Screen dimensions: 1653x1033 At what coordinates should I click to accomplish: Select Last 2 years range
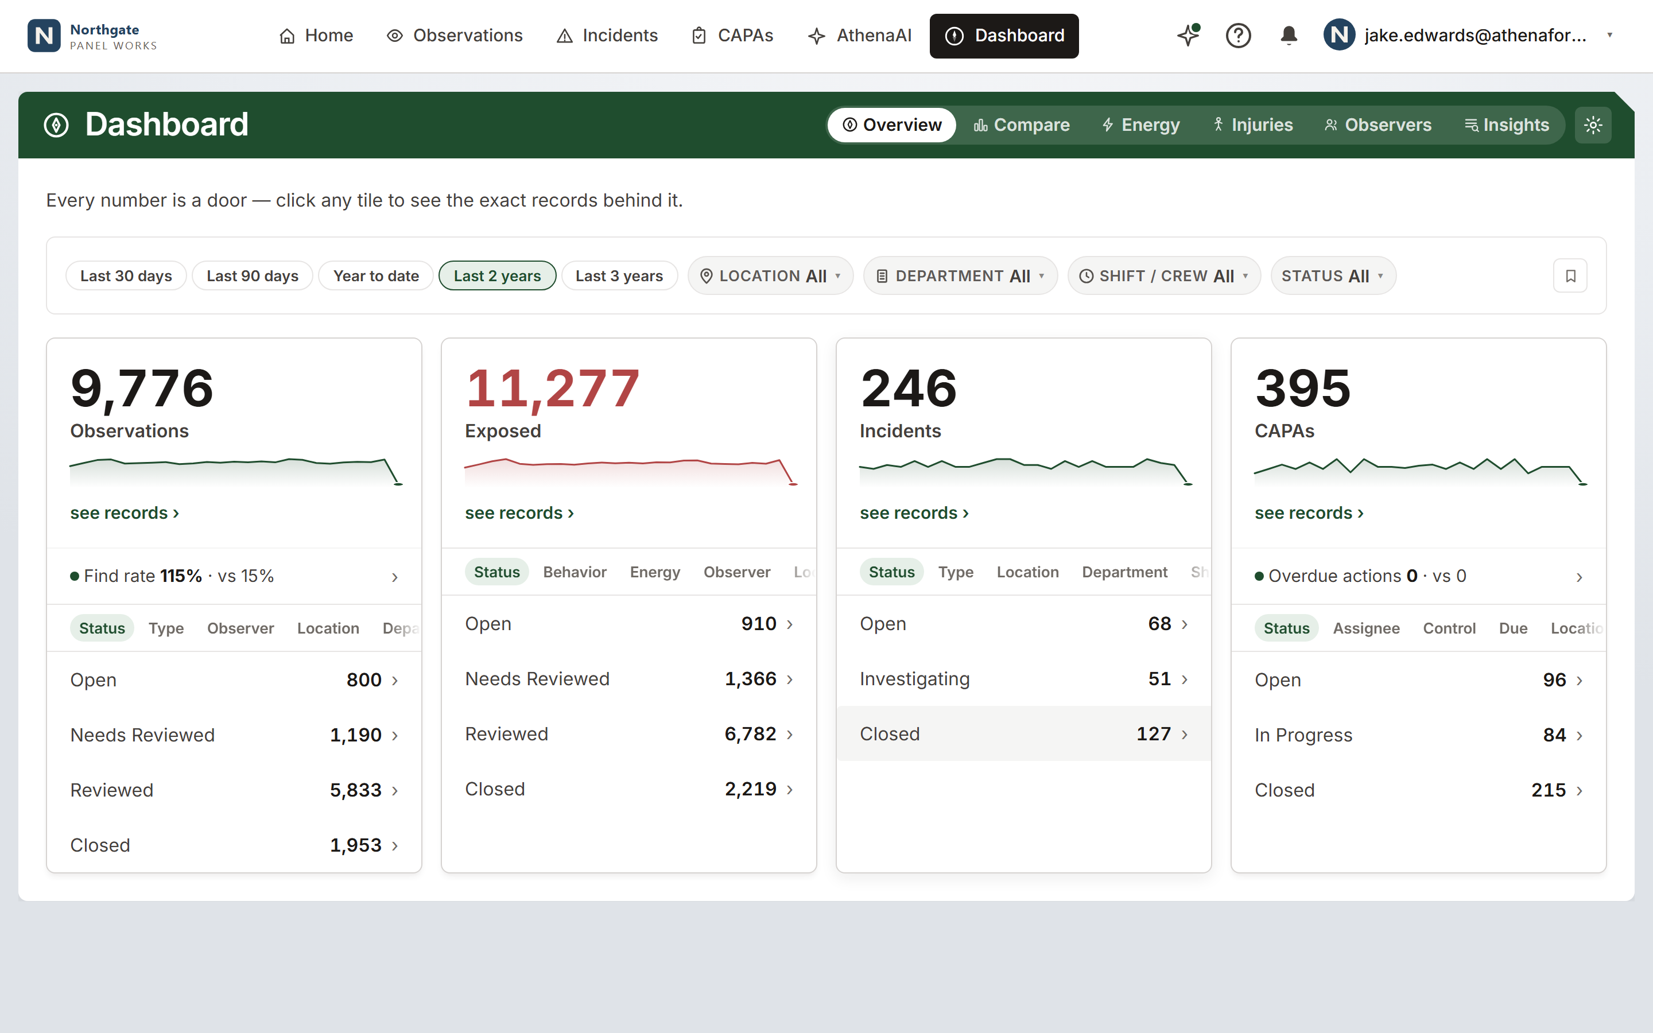(x=496, y=276)
